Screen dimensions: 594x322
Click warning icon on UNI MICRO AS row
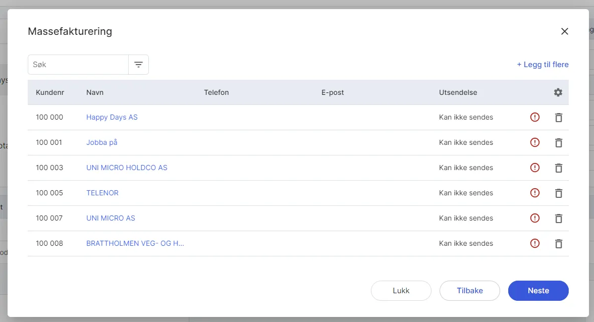tap(535, 218)
